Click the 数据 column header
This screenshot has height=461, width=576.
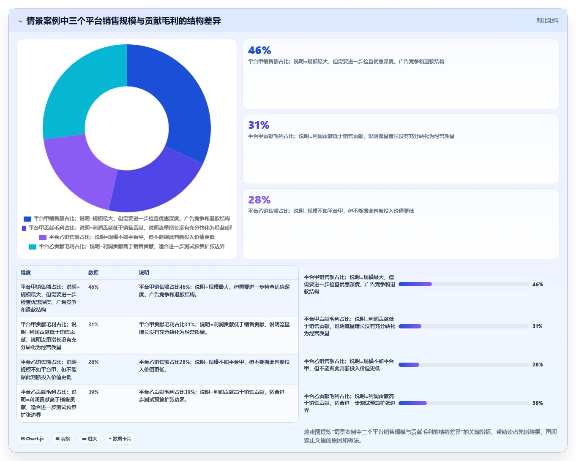pyautogui.click(x=93, y=273)
